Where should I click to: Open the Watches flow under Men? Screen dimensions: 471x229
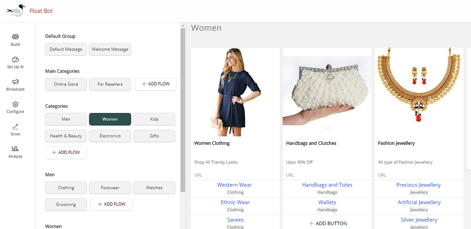coord(154,188)
